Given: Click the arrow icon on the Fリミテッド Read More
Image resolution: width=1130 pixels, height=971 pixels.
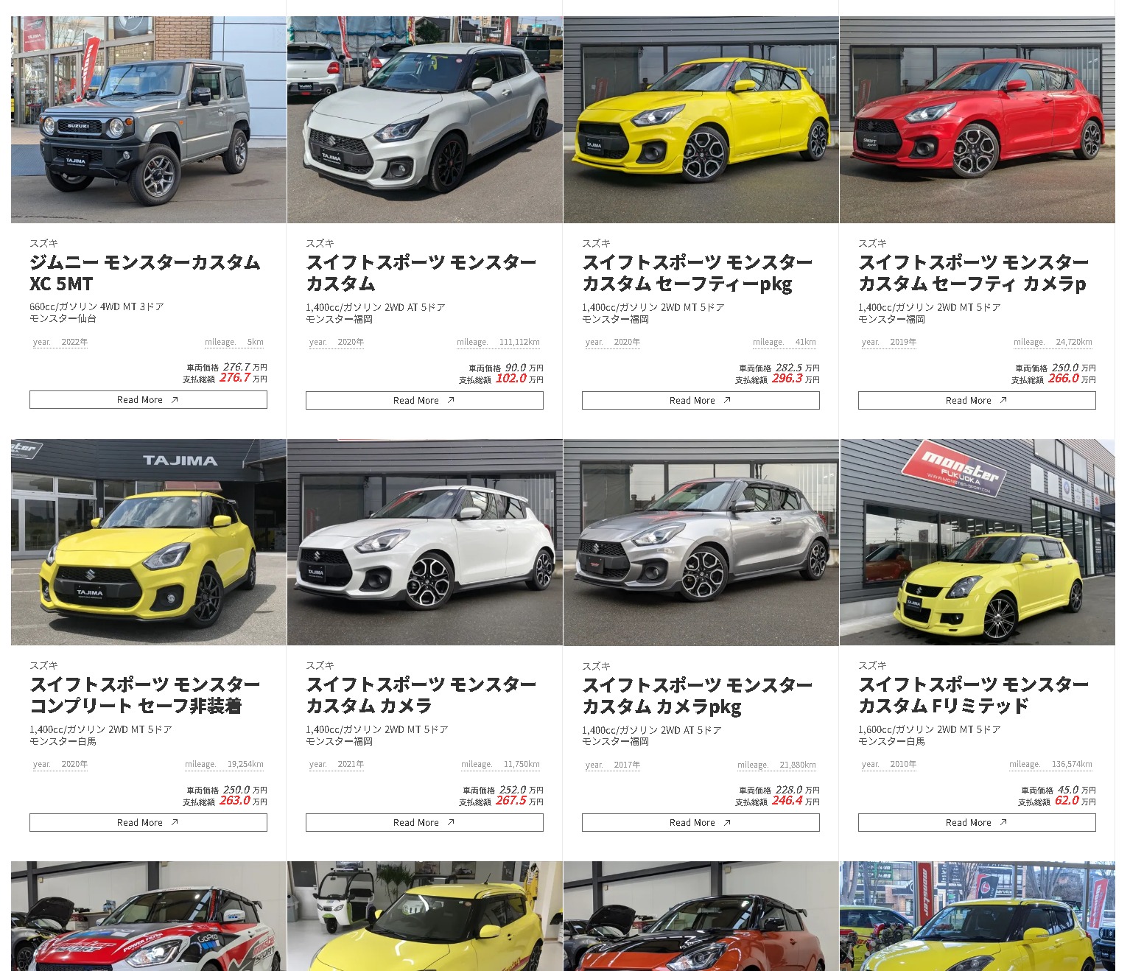Looking at the screenshot, I should (1003, 822).
